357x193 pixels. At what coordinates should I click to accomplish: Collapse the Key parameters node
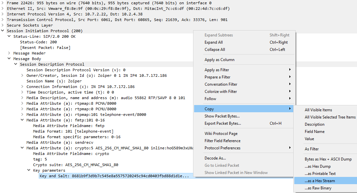point(29,170)
